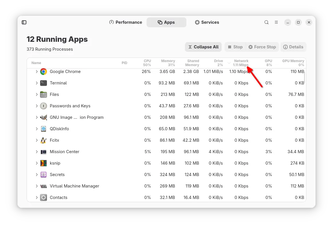Expand the ksnip row chevron
This screenshot has width=333, height=227.
[37, 163]
